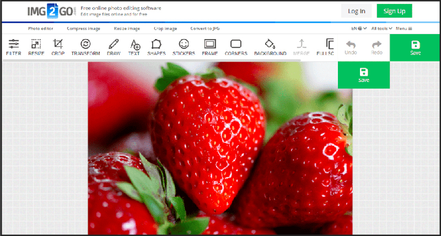441x236 pixels.
Task: Click the strawberry image on canvas
Action: pos(220,148)
